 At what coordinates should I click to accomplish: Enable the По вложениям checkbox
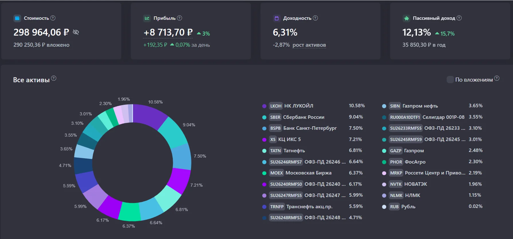(450, 80)
